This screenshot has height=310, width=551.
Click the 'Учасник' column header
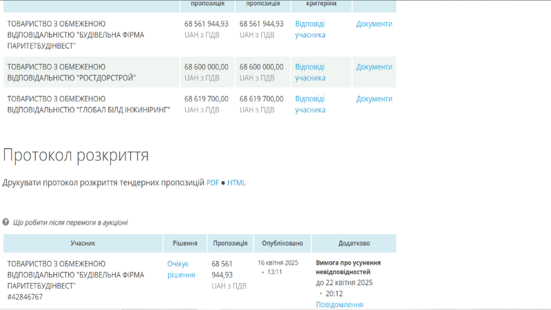click(x=83, y=243)
